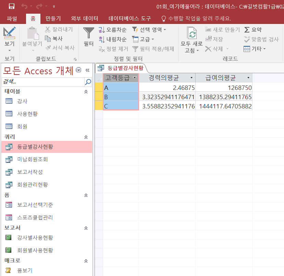Sort records in descending order (내림차순)

tap(112, 39)
